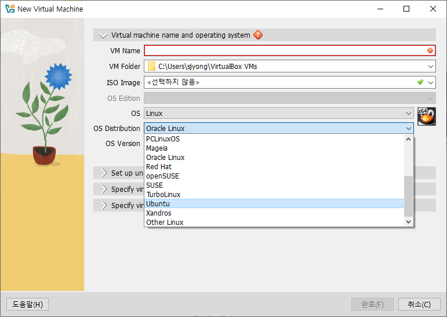Choose Oracle Linux in the dropdown list
This screenshot has width=447, height=317.
point(274,158)
